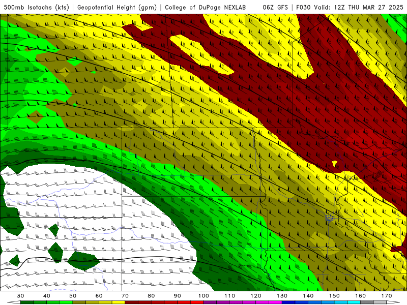Click the bright red swatch just before 100
This screenshot has height=305, width=407.
point(197,302)
